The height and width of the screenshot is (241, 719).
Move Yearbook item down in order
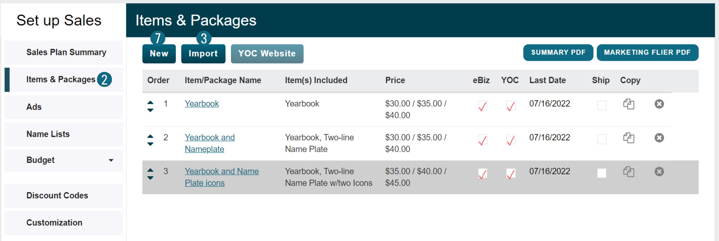click(150, 110)
